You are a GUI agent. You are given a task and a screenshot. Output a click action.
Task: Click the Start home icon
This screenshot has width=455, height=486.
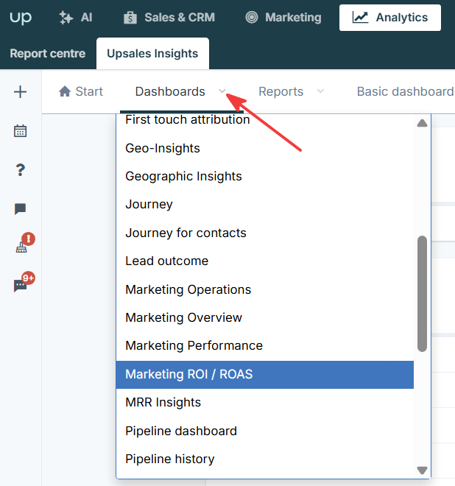pyautogui.click(x=65, y=91)
